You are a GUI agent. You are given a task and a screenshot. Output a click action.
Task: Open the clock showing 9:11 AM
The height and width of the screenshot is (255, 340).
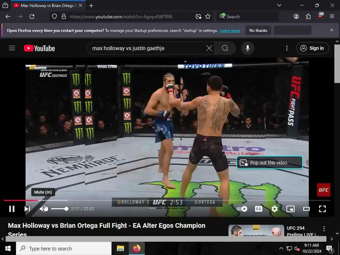pos(311,248)
